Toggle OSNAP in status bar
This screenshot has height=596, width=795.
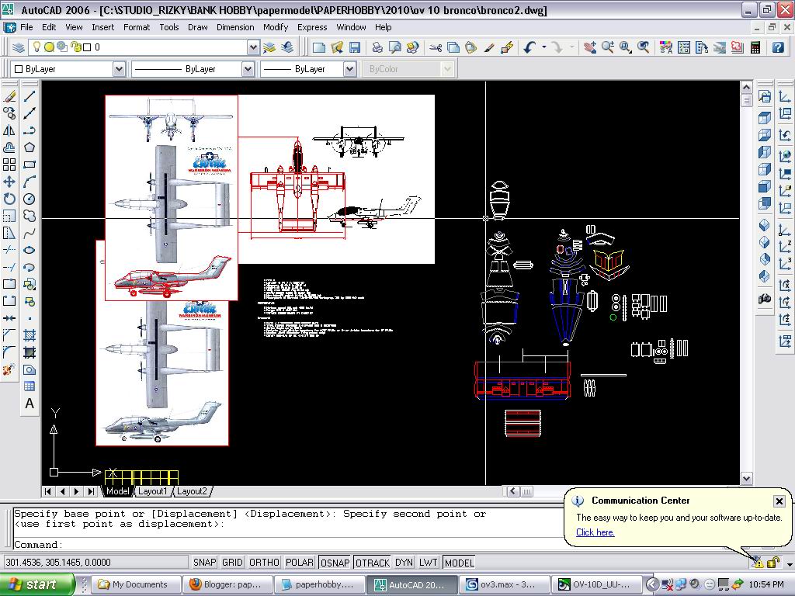[335, 563]
